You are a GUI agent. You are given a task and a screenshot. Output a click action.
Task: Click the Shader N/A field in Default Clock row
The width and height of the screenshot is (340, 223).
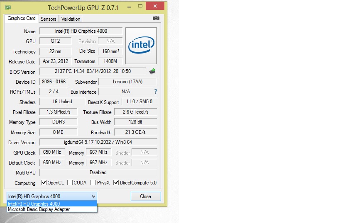pos(144,162)
